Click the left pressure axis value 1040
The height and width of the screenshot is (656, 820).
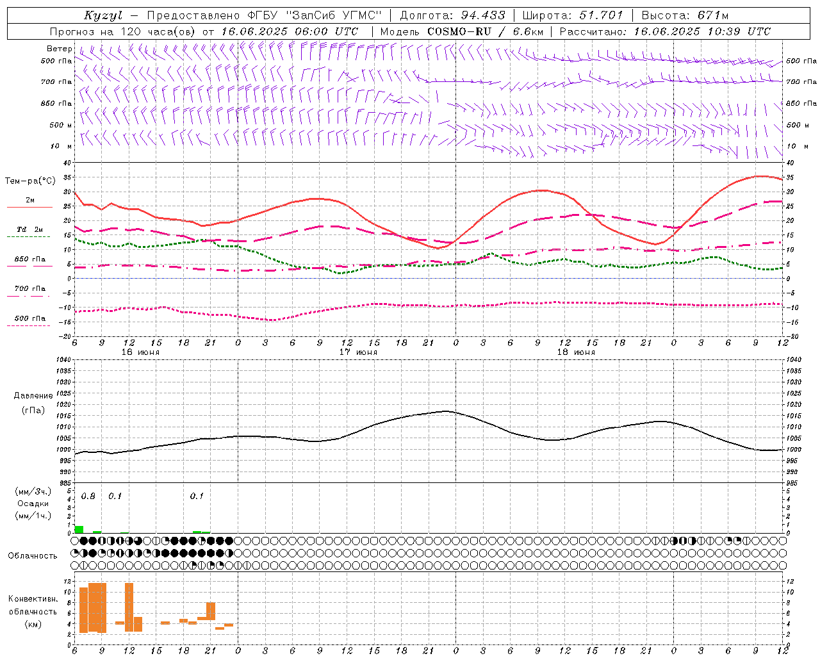[x=63, y=359]
